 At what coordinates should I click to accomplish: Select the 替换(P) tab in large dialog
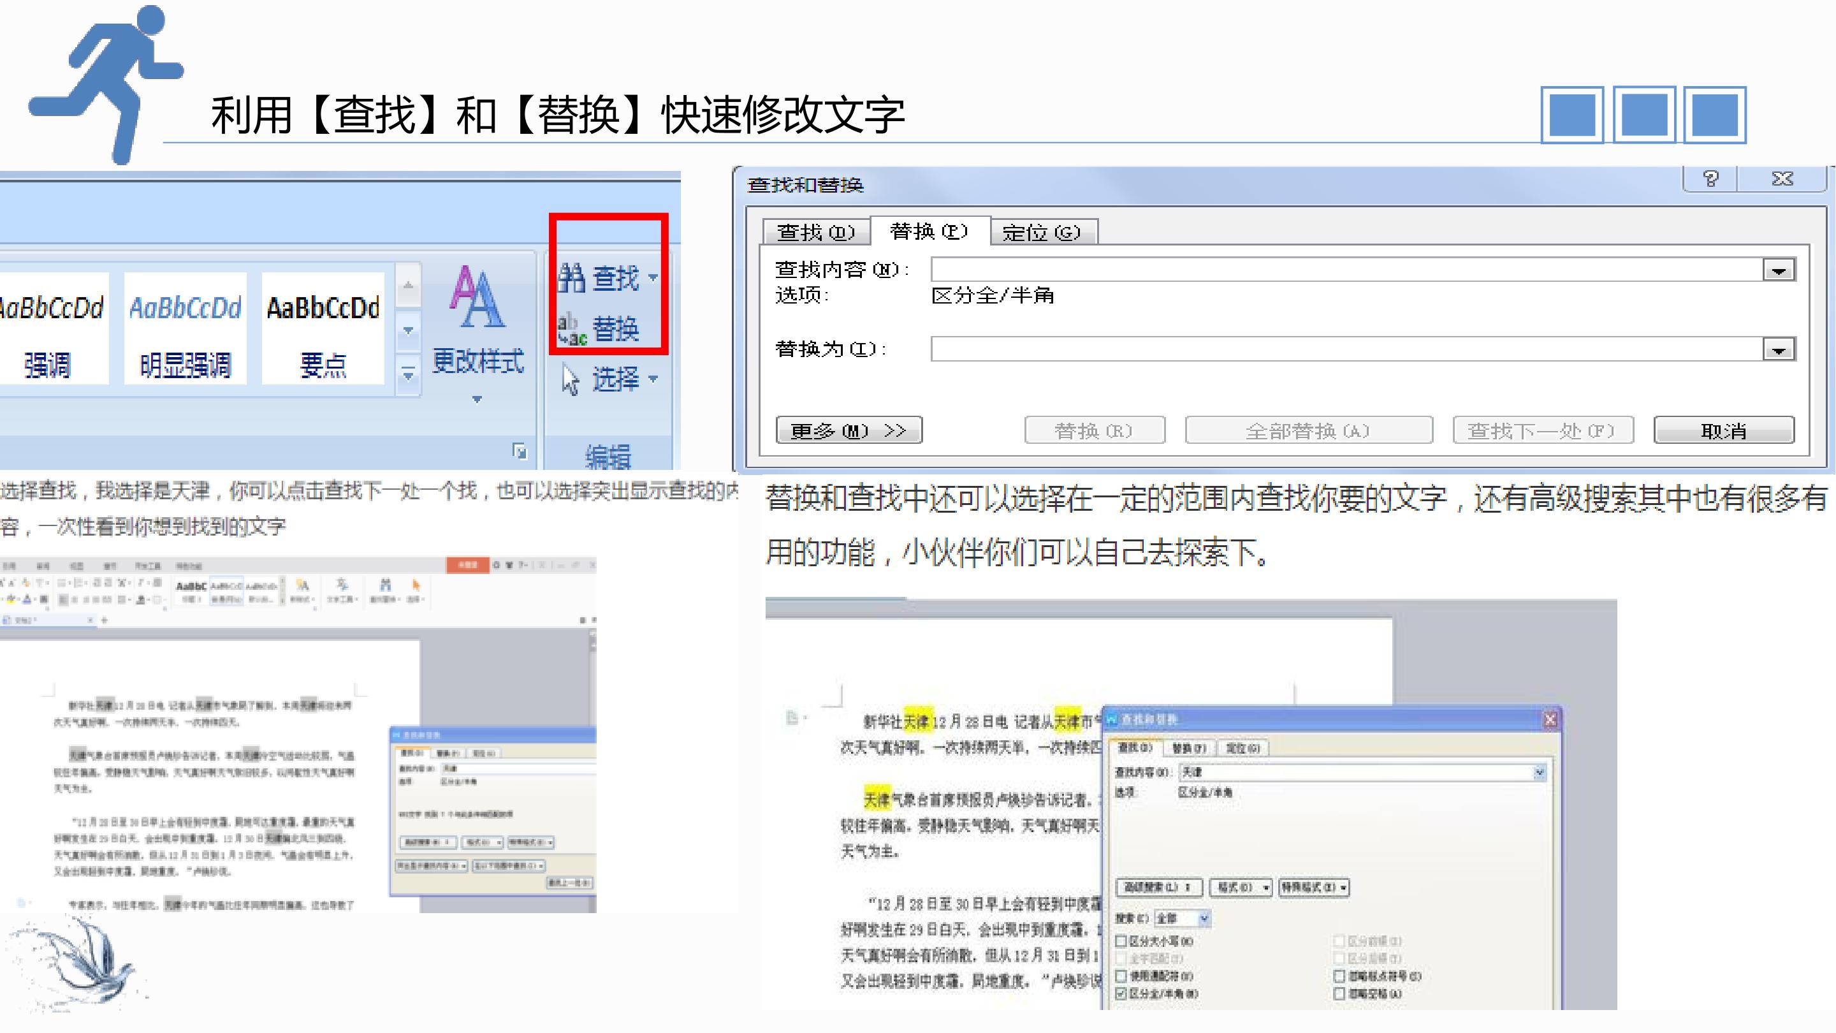click(929, 231)
